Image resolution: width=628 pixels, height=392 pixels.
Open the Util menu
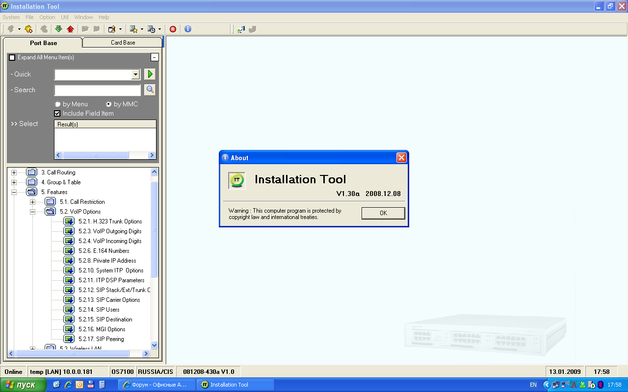(65, 17)
